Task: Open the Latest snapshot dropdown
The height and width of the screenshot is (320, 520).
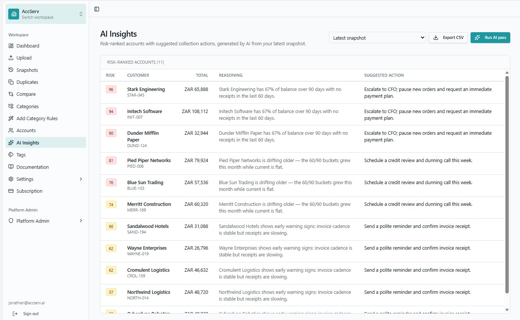Action: [377, 37]
